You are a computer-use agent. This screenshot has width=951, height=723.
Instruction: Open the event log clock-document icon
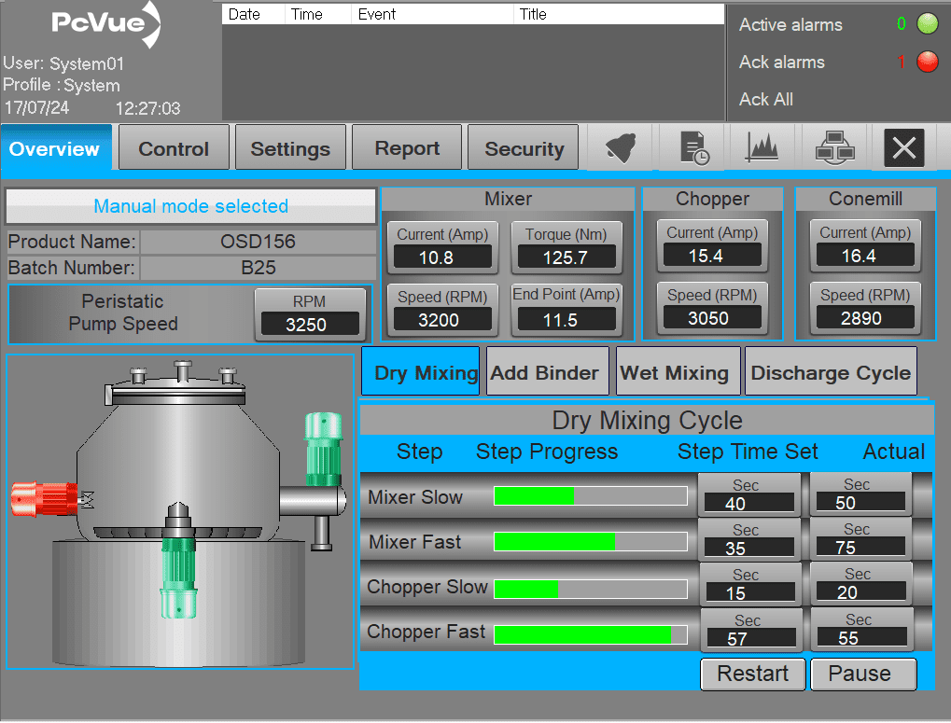(693, 148)
